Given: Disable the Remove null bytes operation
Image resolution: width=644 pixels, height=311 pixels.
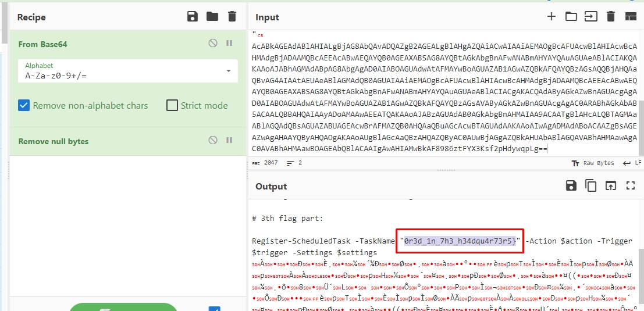Looking at the screenshot, I should tap(213, 140).
